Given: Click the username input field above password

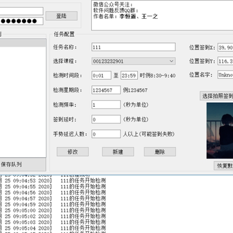Looking at the screenshot, I should [21, 11].
